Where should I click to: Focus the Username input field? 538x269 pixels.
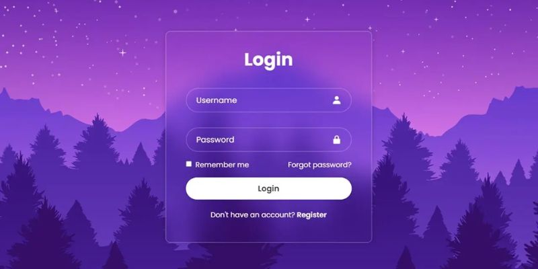click(x=268, y=100)
